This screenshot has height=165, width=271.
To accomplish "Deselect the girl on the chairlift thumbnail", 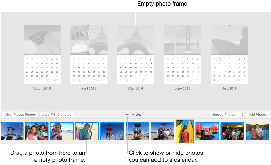I will [87, 131].
